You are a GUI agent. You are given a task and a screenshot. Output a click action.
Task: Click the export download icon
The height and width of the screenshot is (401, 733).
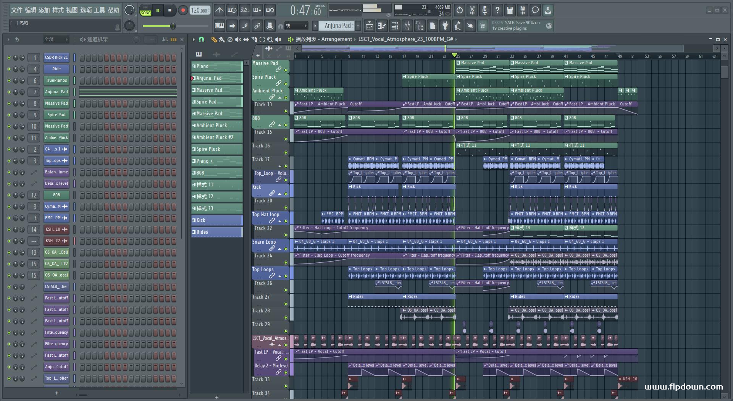pyautogui.click(x=548, y=10)
